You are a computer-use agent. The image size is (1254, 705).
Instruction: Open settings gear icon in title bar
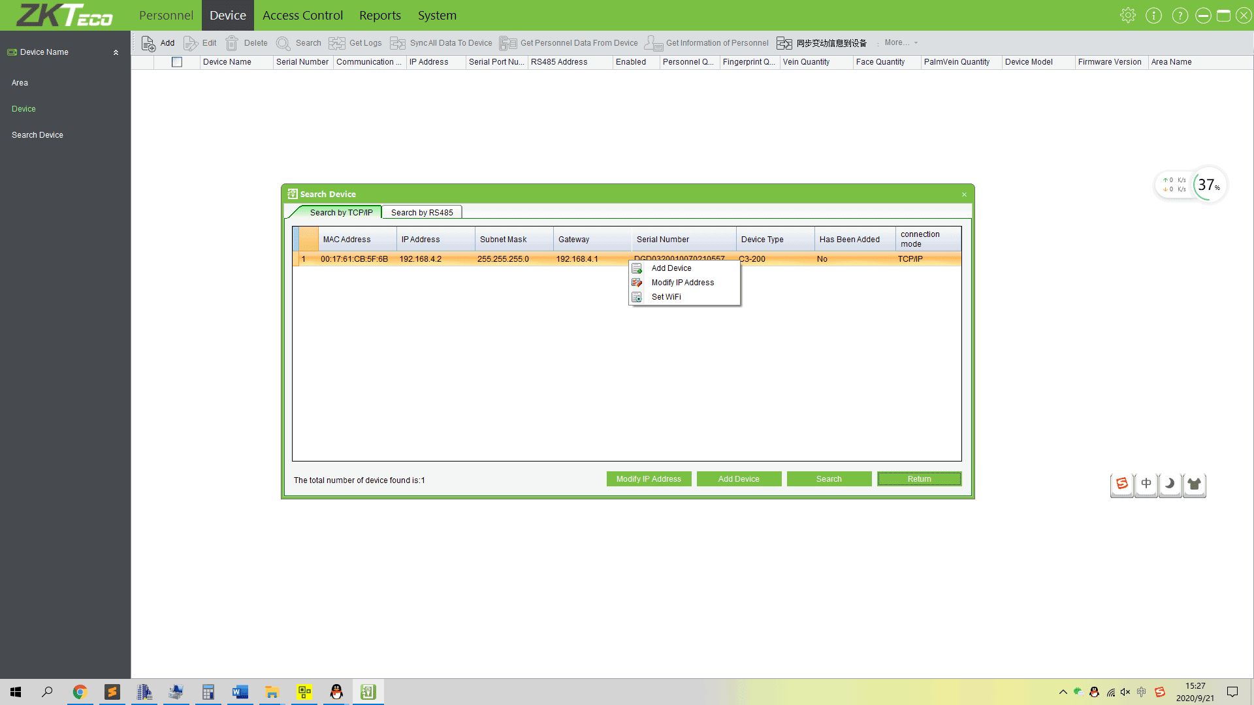[x=1128, y=15]
